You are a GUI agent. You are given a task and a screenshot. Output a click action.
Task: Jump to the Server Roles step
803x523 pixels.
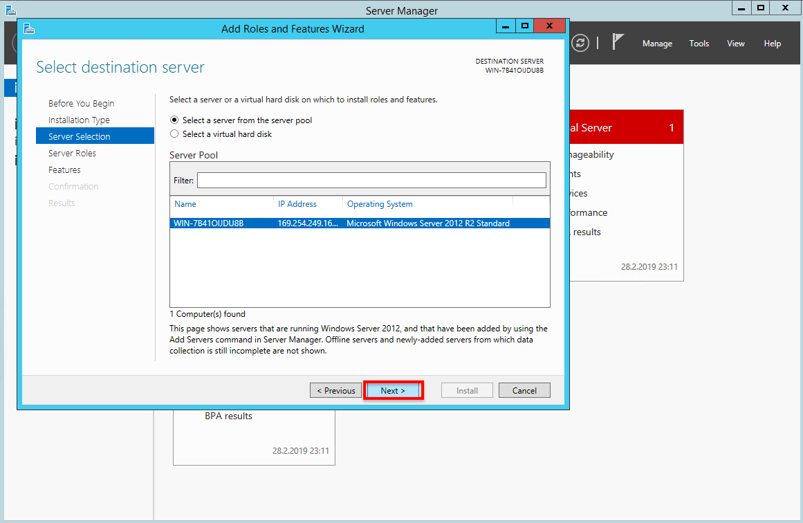[x=72, y=153]
